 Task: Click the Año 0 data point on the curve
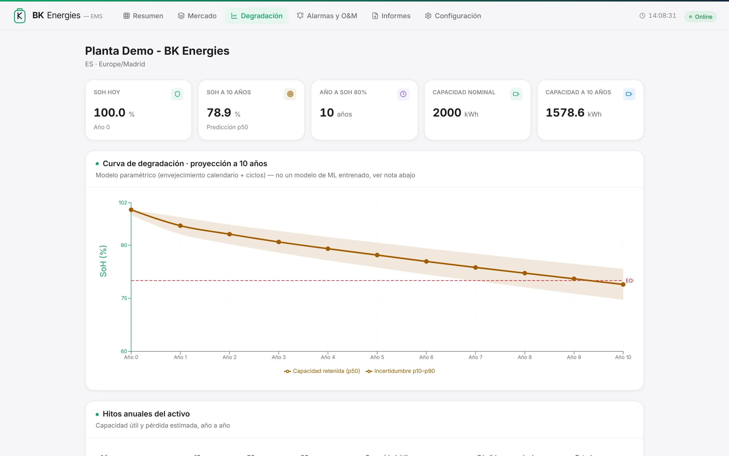click(x=131, y=210)
